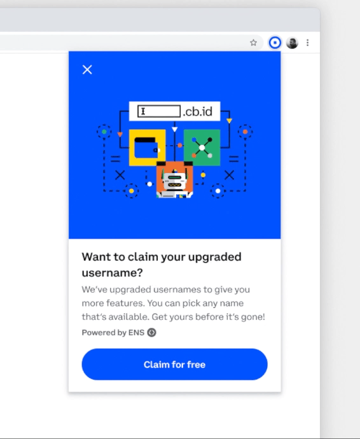This screenshot has height=439, width=360.
Task: Click the orange robot avatar tile
Action: tap(174, 180)
